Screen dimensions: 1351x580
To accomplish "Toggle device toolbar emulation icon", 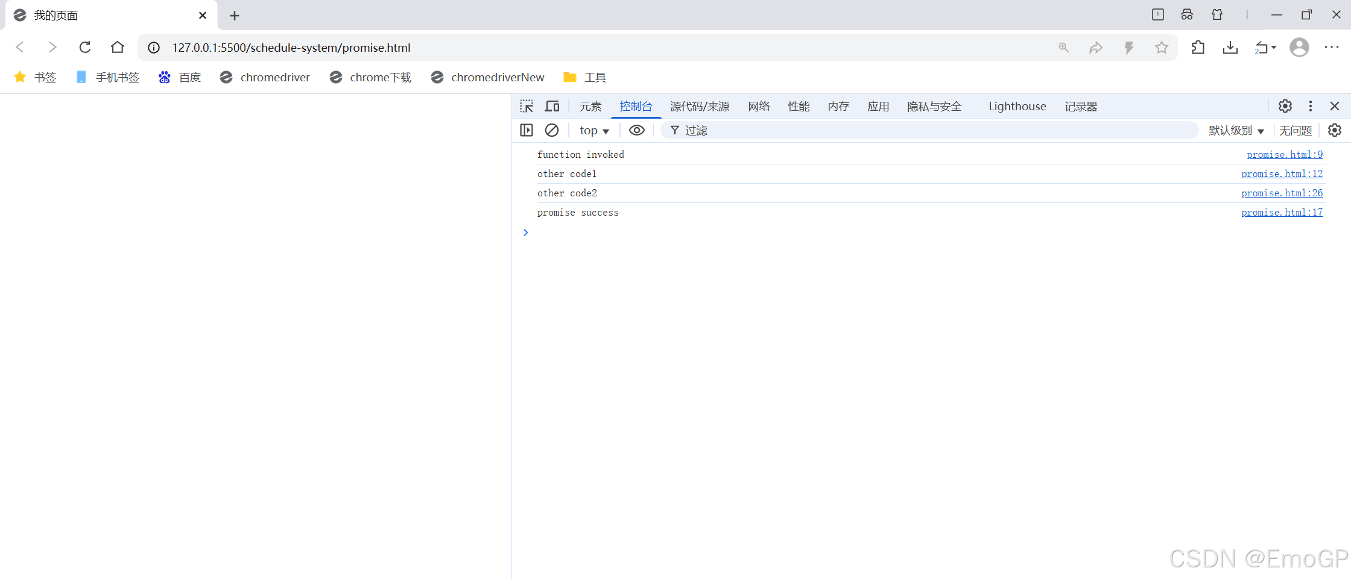I will (552, 107).
